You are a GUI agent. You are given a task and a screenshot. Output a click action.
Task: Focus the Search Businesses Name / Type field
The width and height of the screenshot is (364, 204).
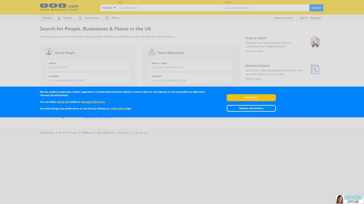pos(191,65)
